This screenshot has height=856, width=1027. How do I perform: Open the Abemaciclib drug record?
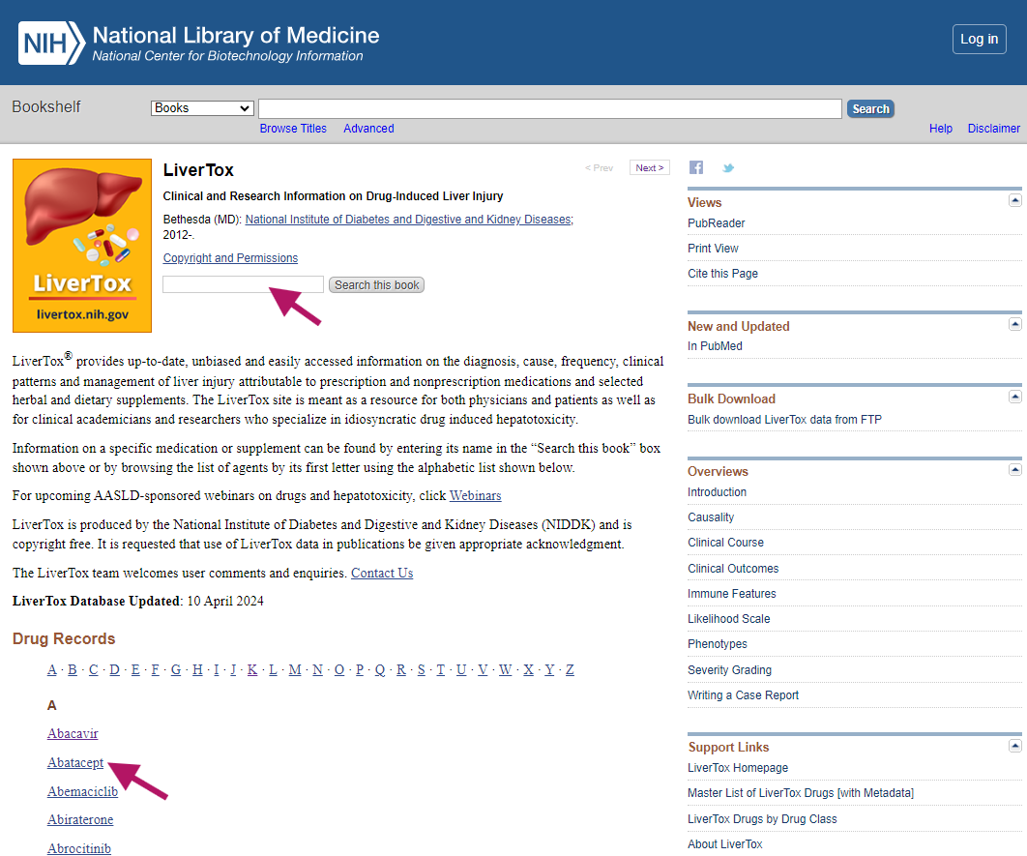tap(82, 791)
